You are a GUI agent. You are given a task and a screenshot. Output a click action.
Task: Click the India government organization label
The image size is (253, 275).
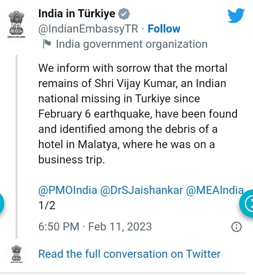[x=132, y=44]
